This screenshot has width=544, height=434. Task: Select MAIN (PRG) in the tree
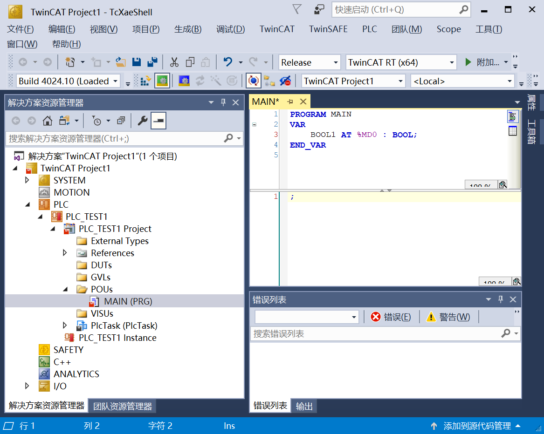(x=128, y=301)
